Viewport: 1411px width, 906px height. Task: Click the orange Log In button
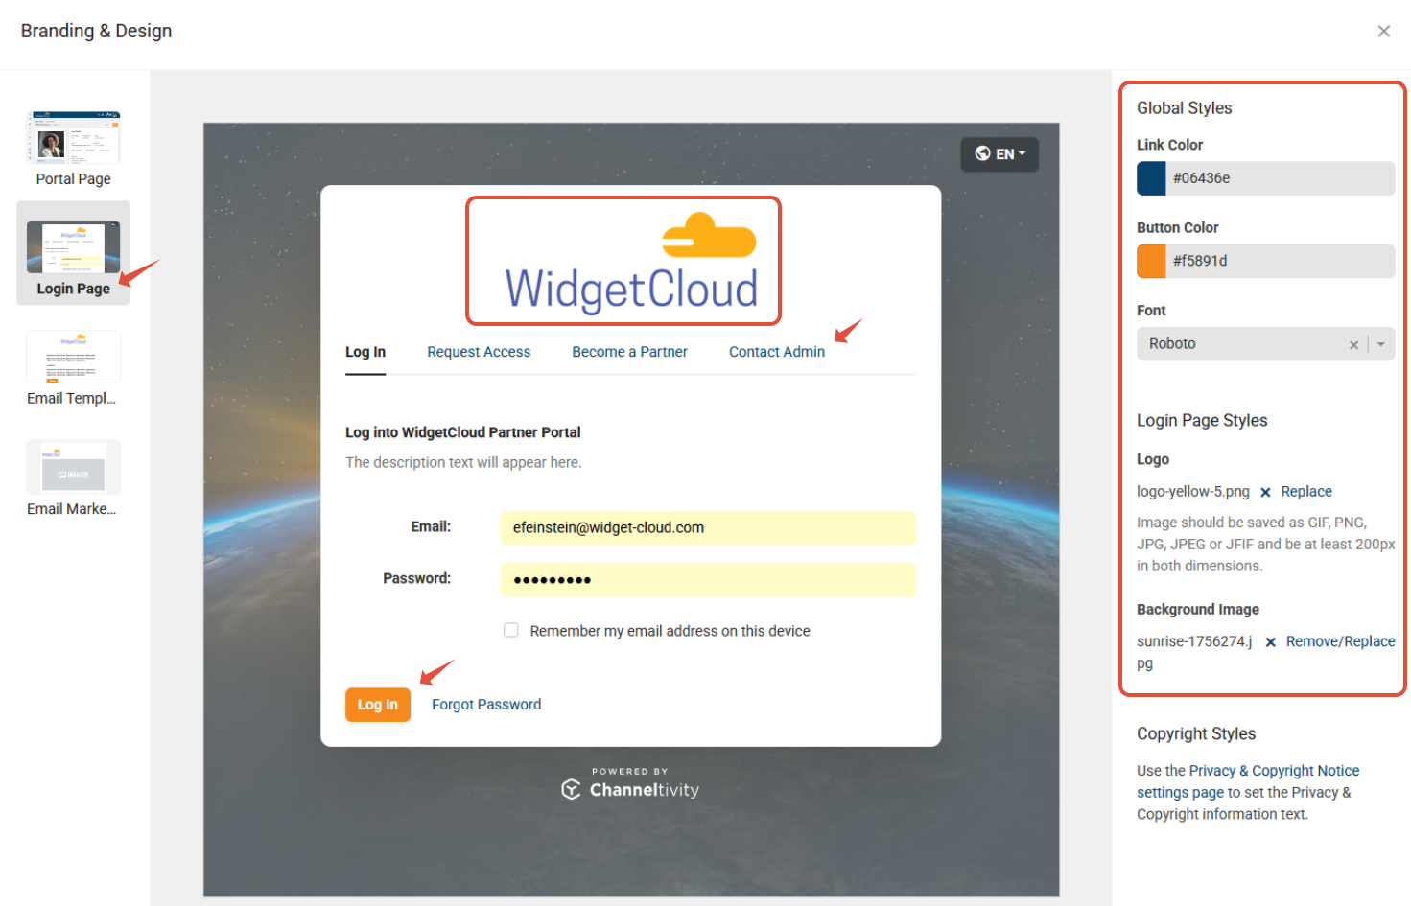378,705
